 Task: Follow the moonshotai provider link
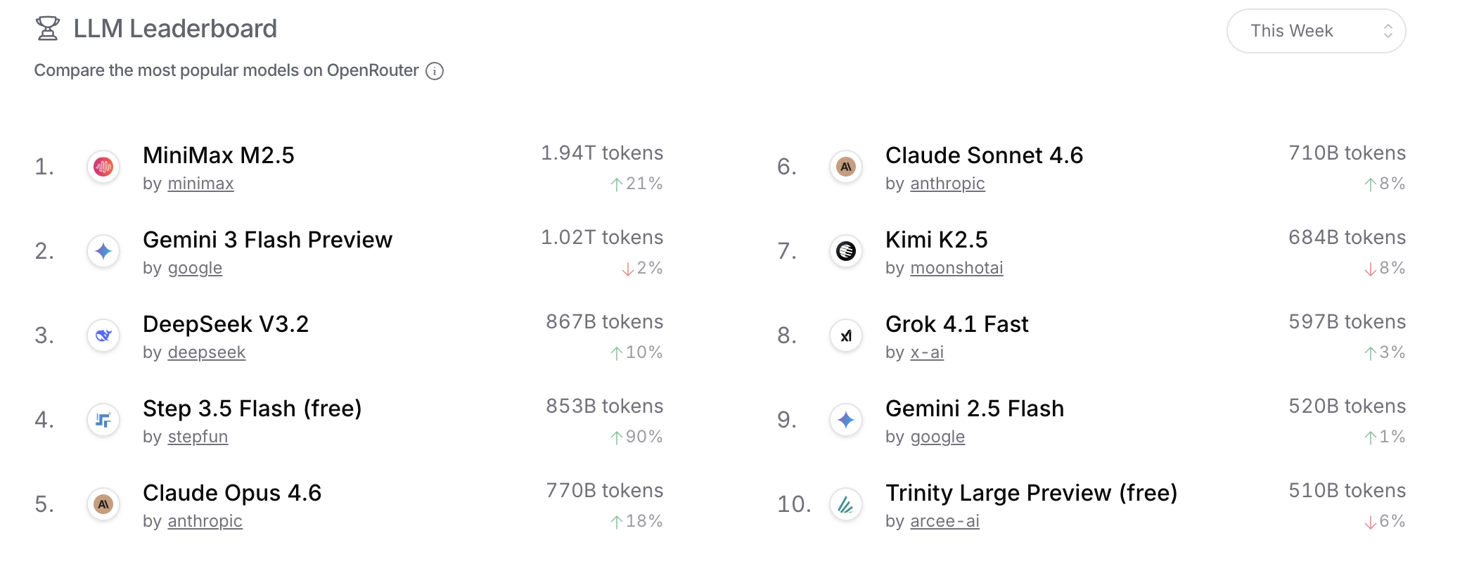pos(956,268)
